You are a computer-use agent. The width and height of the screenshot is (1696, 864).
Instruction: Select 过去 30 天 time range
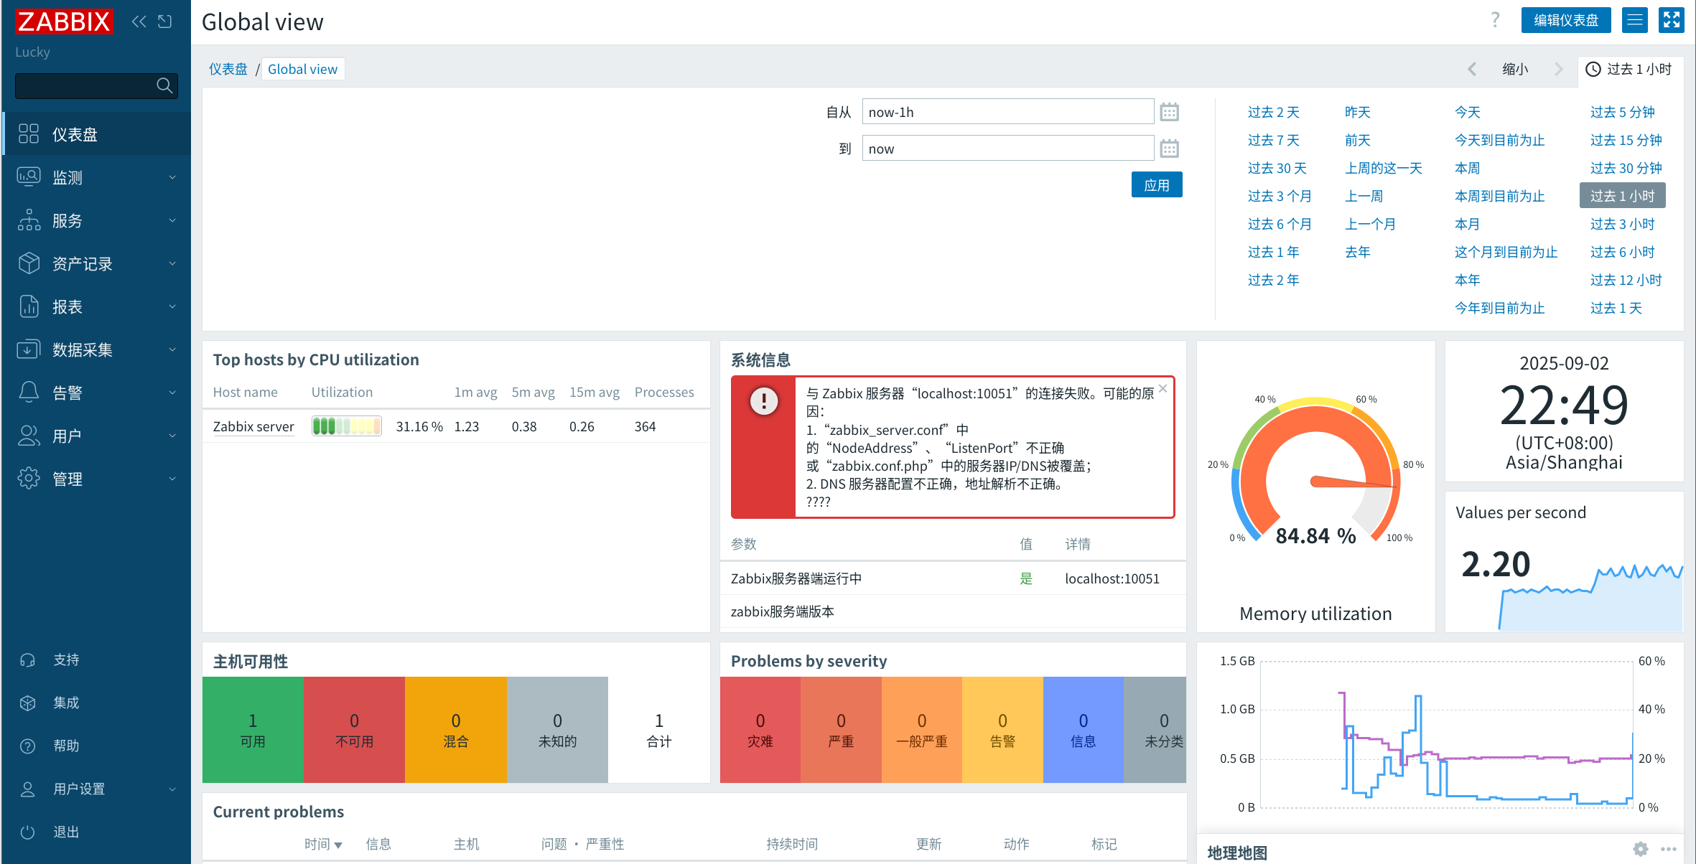(1277, 168)
